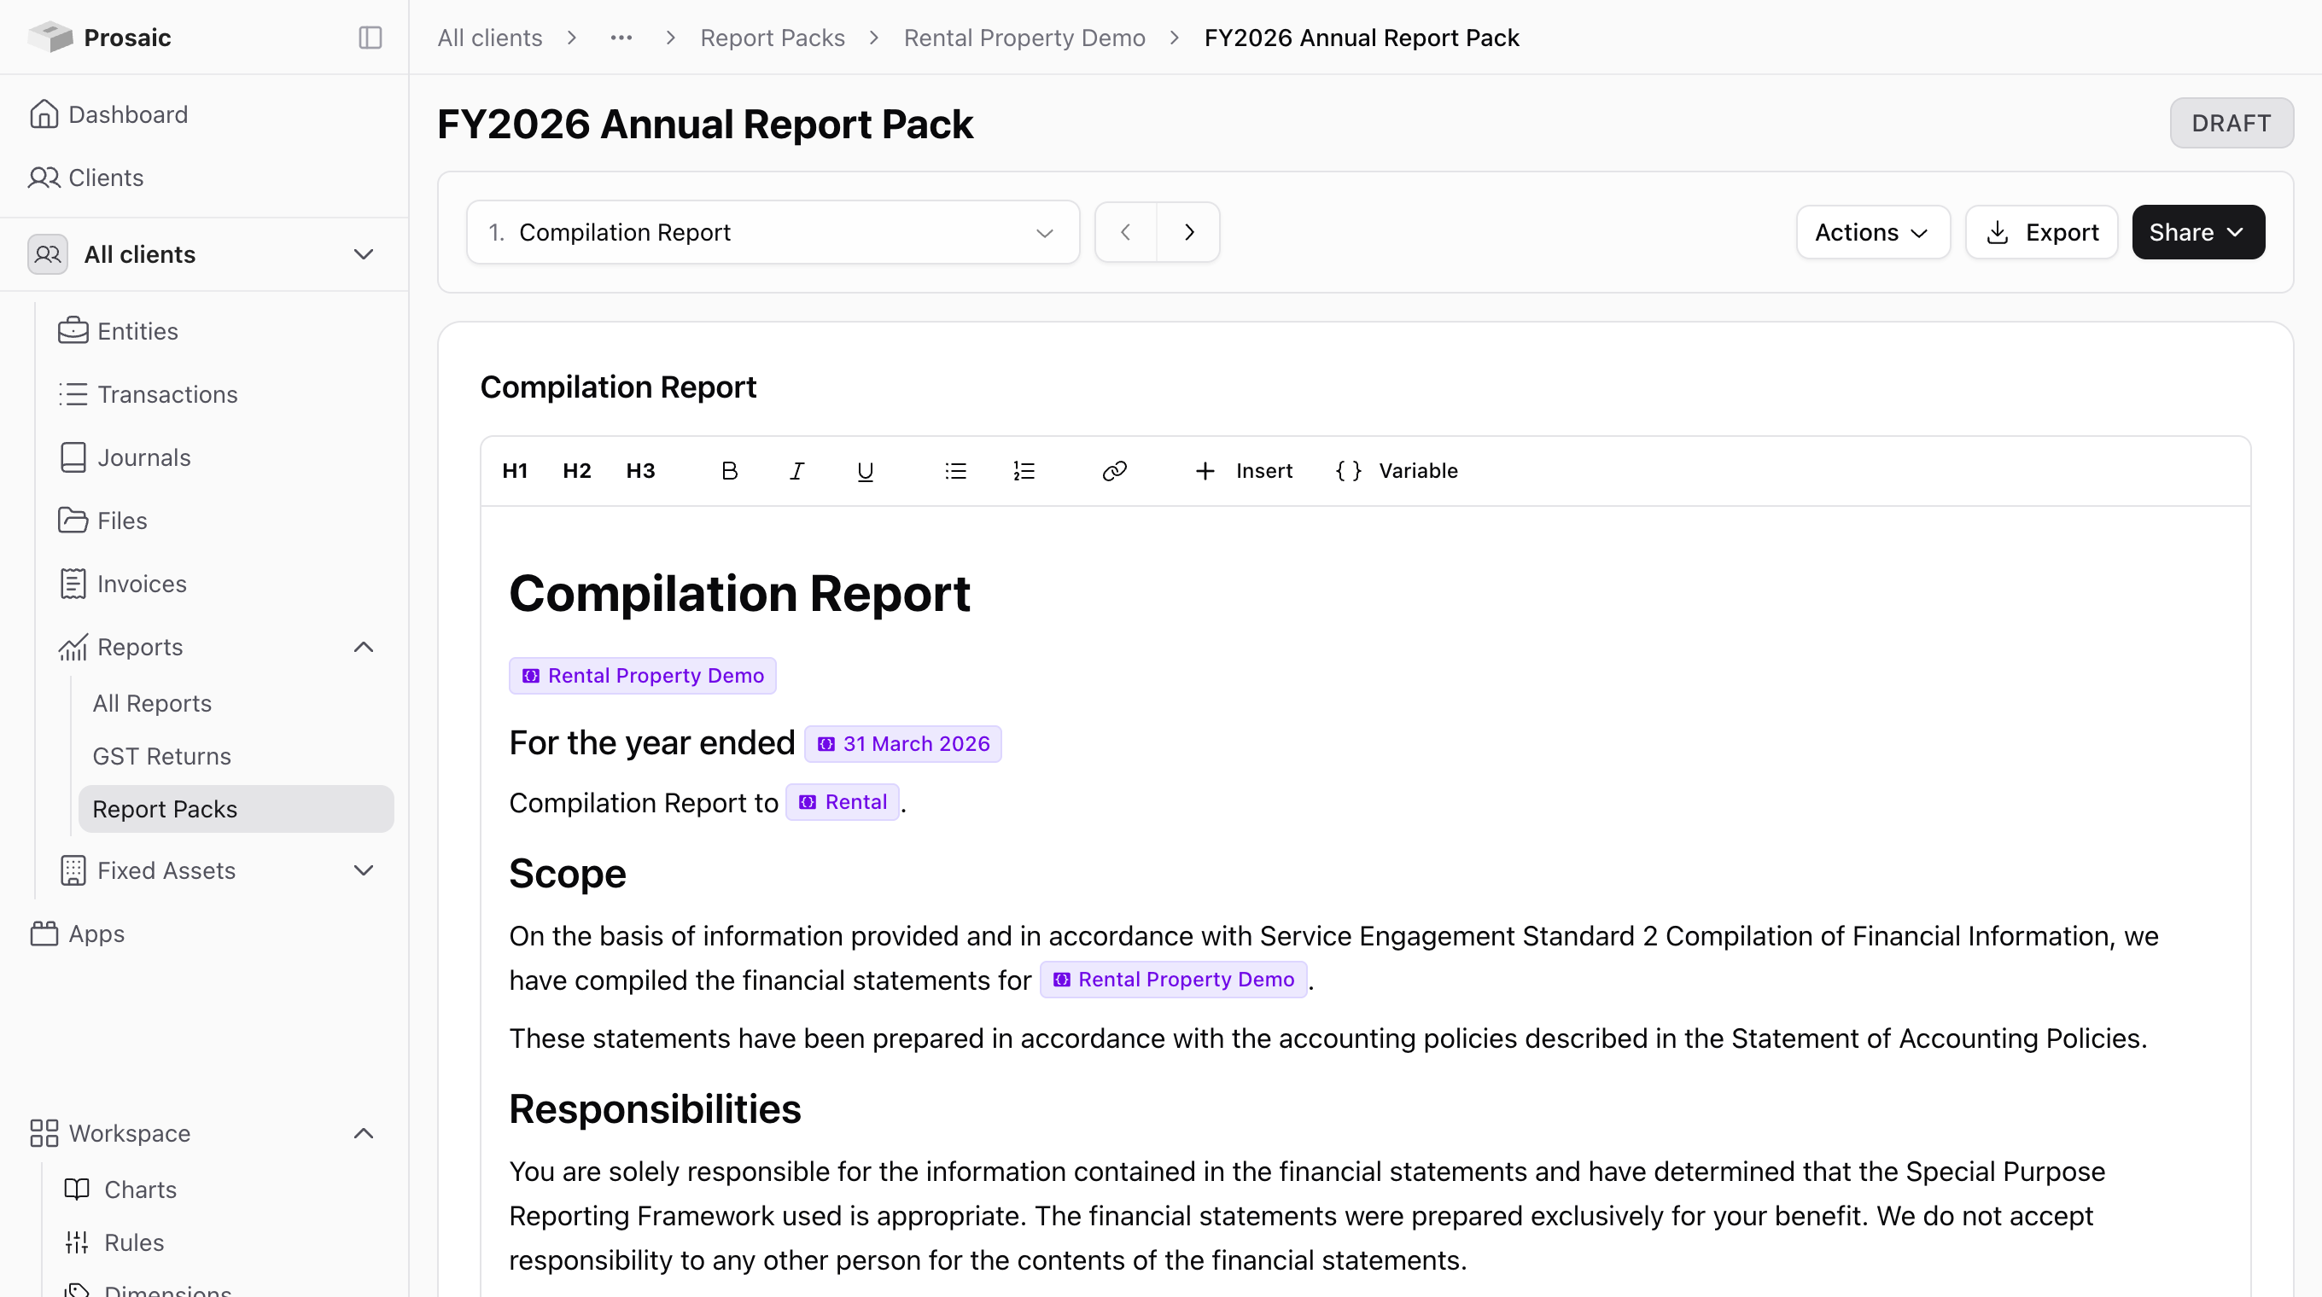Navigate to Report Packs breadcrumb

(773, 38)
